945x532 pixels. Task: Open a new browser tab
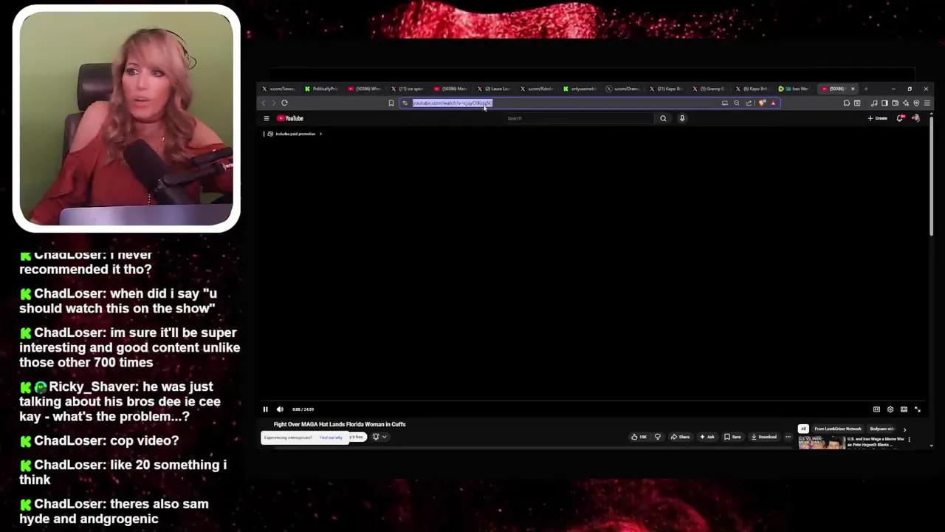point(866,89)
